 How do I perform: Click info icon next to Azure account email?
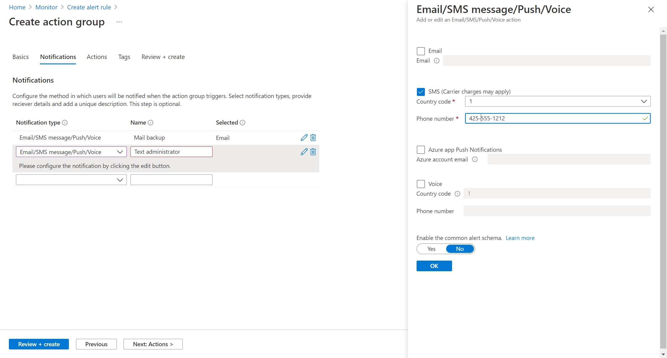pyautogui.click(x=475, y=159)
